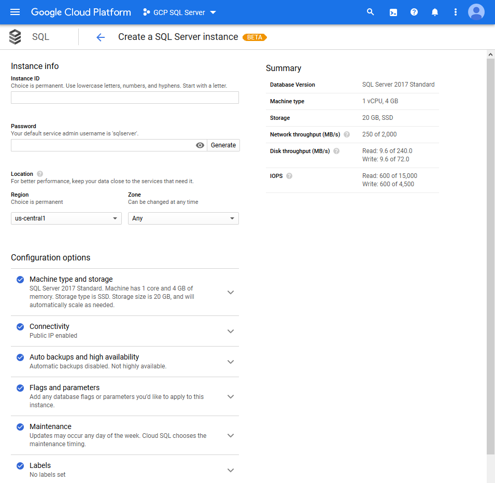Click 'No labels set' description
Image resolution: width=495 pixels, height=483 pixels.
click(47, 475)
